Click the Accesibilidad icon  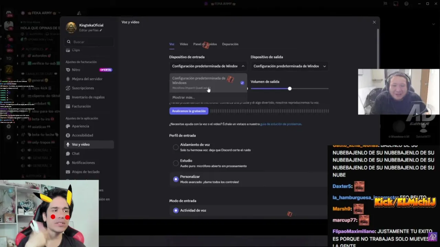pyautogui.click(x=68, y=135)
